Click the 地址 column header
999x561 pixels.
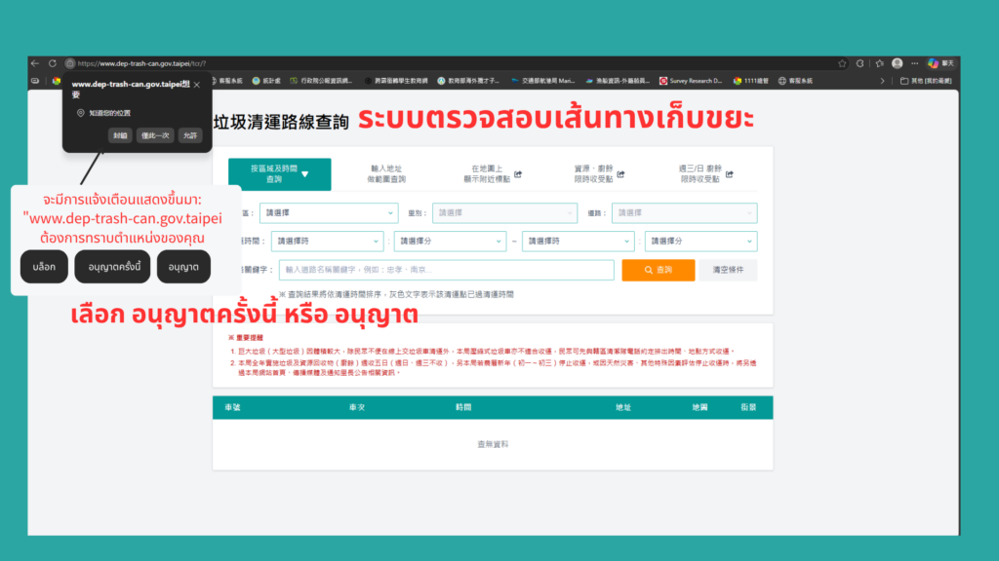[x=622, y=407]
